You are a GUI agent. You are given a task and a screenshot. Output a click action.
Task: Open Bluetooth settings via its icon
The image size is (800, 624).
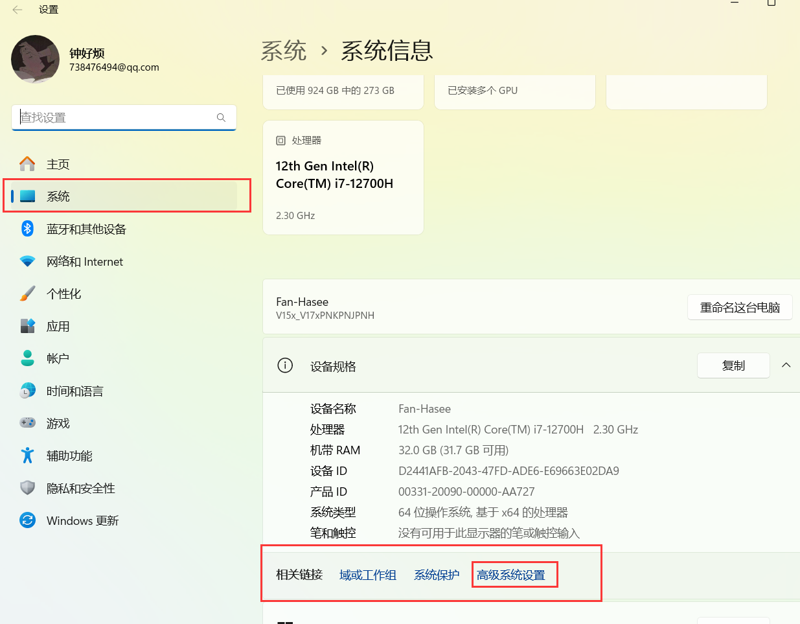point(27,229)
